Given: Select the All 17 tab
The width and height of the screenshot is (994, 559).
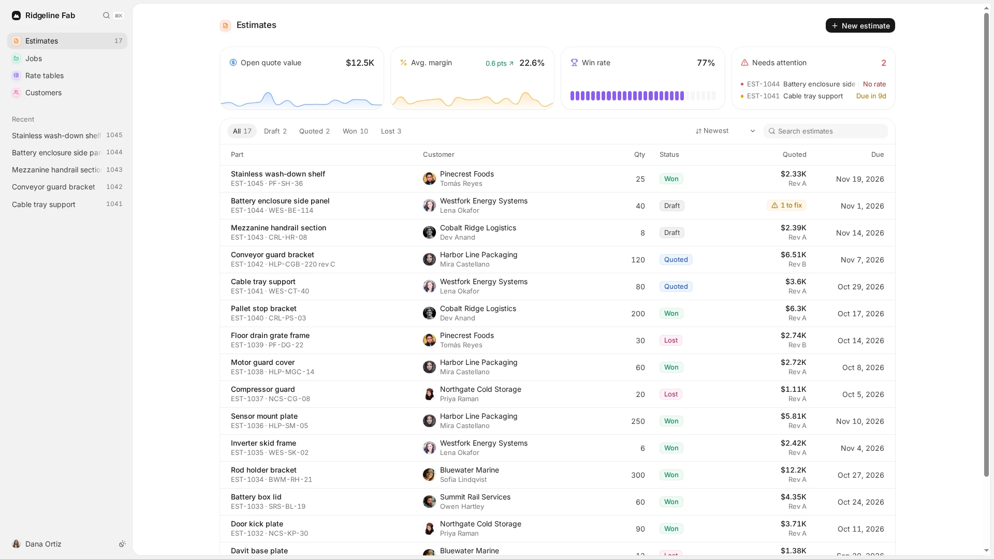Looking at the screenshot, I should (242, 131).
